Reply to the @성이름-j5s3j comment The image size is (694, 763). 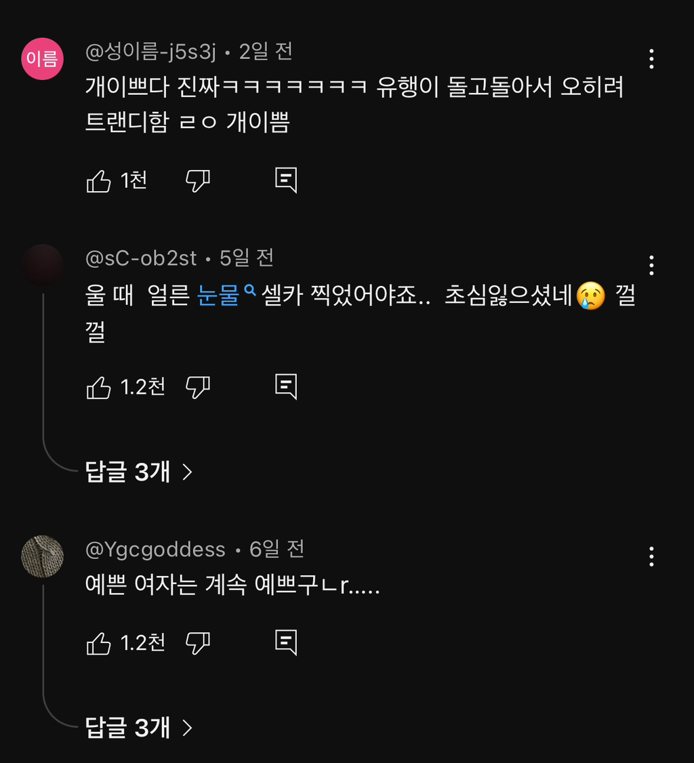285,180
